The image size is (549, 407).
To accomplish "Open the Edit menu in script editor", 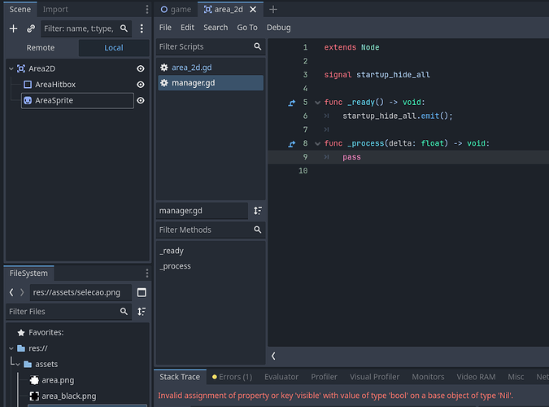I will click(187, 28).
